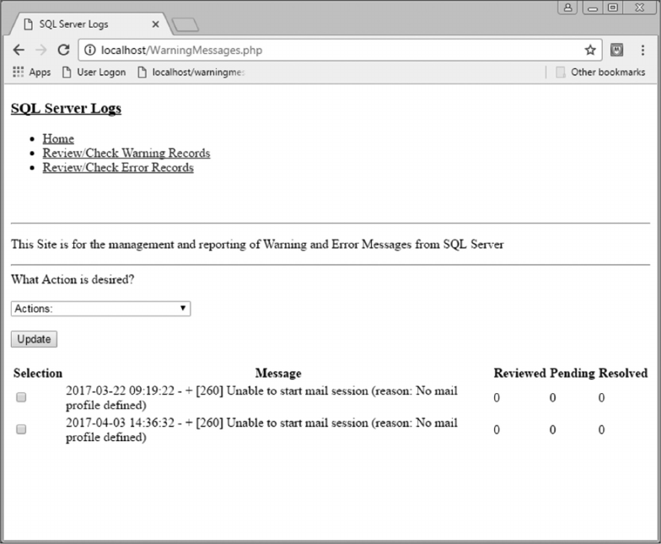Go back using the browser back arrow

[x=19, y=51]
